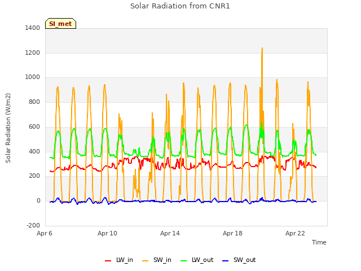The height and width of the screenshot is (271, 361).
Task: Click the orange SW_in legend color marker
Action: 146,261
